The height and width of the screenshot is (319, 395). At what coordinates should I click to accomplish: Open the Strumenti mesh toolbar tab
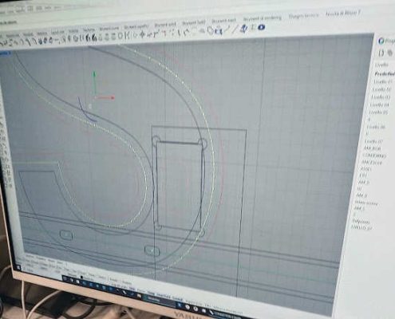(x=223, y=21)
